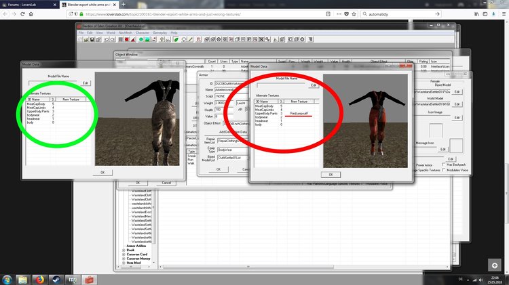This screenshot has height=285, width=509.
Task: Bookmark this page with the star icon
Action: click(x=354, y=14)
